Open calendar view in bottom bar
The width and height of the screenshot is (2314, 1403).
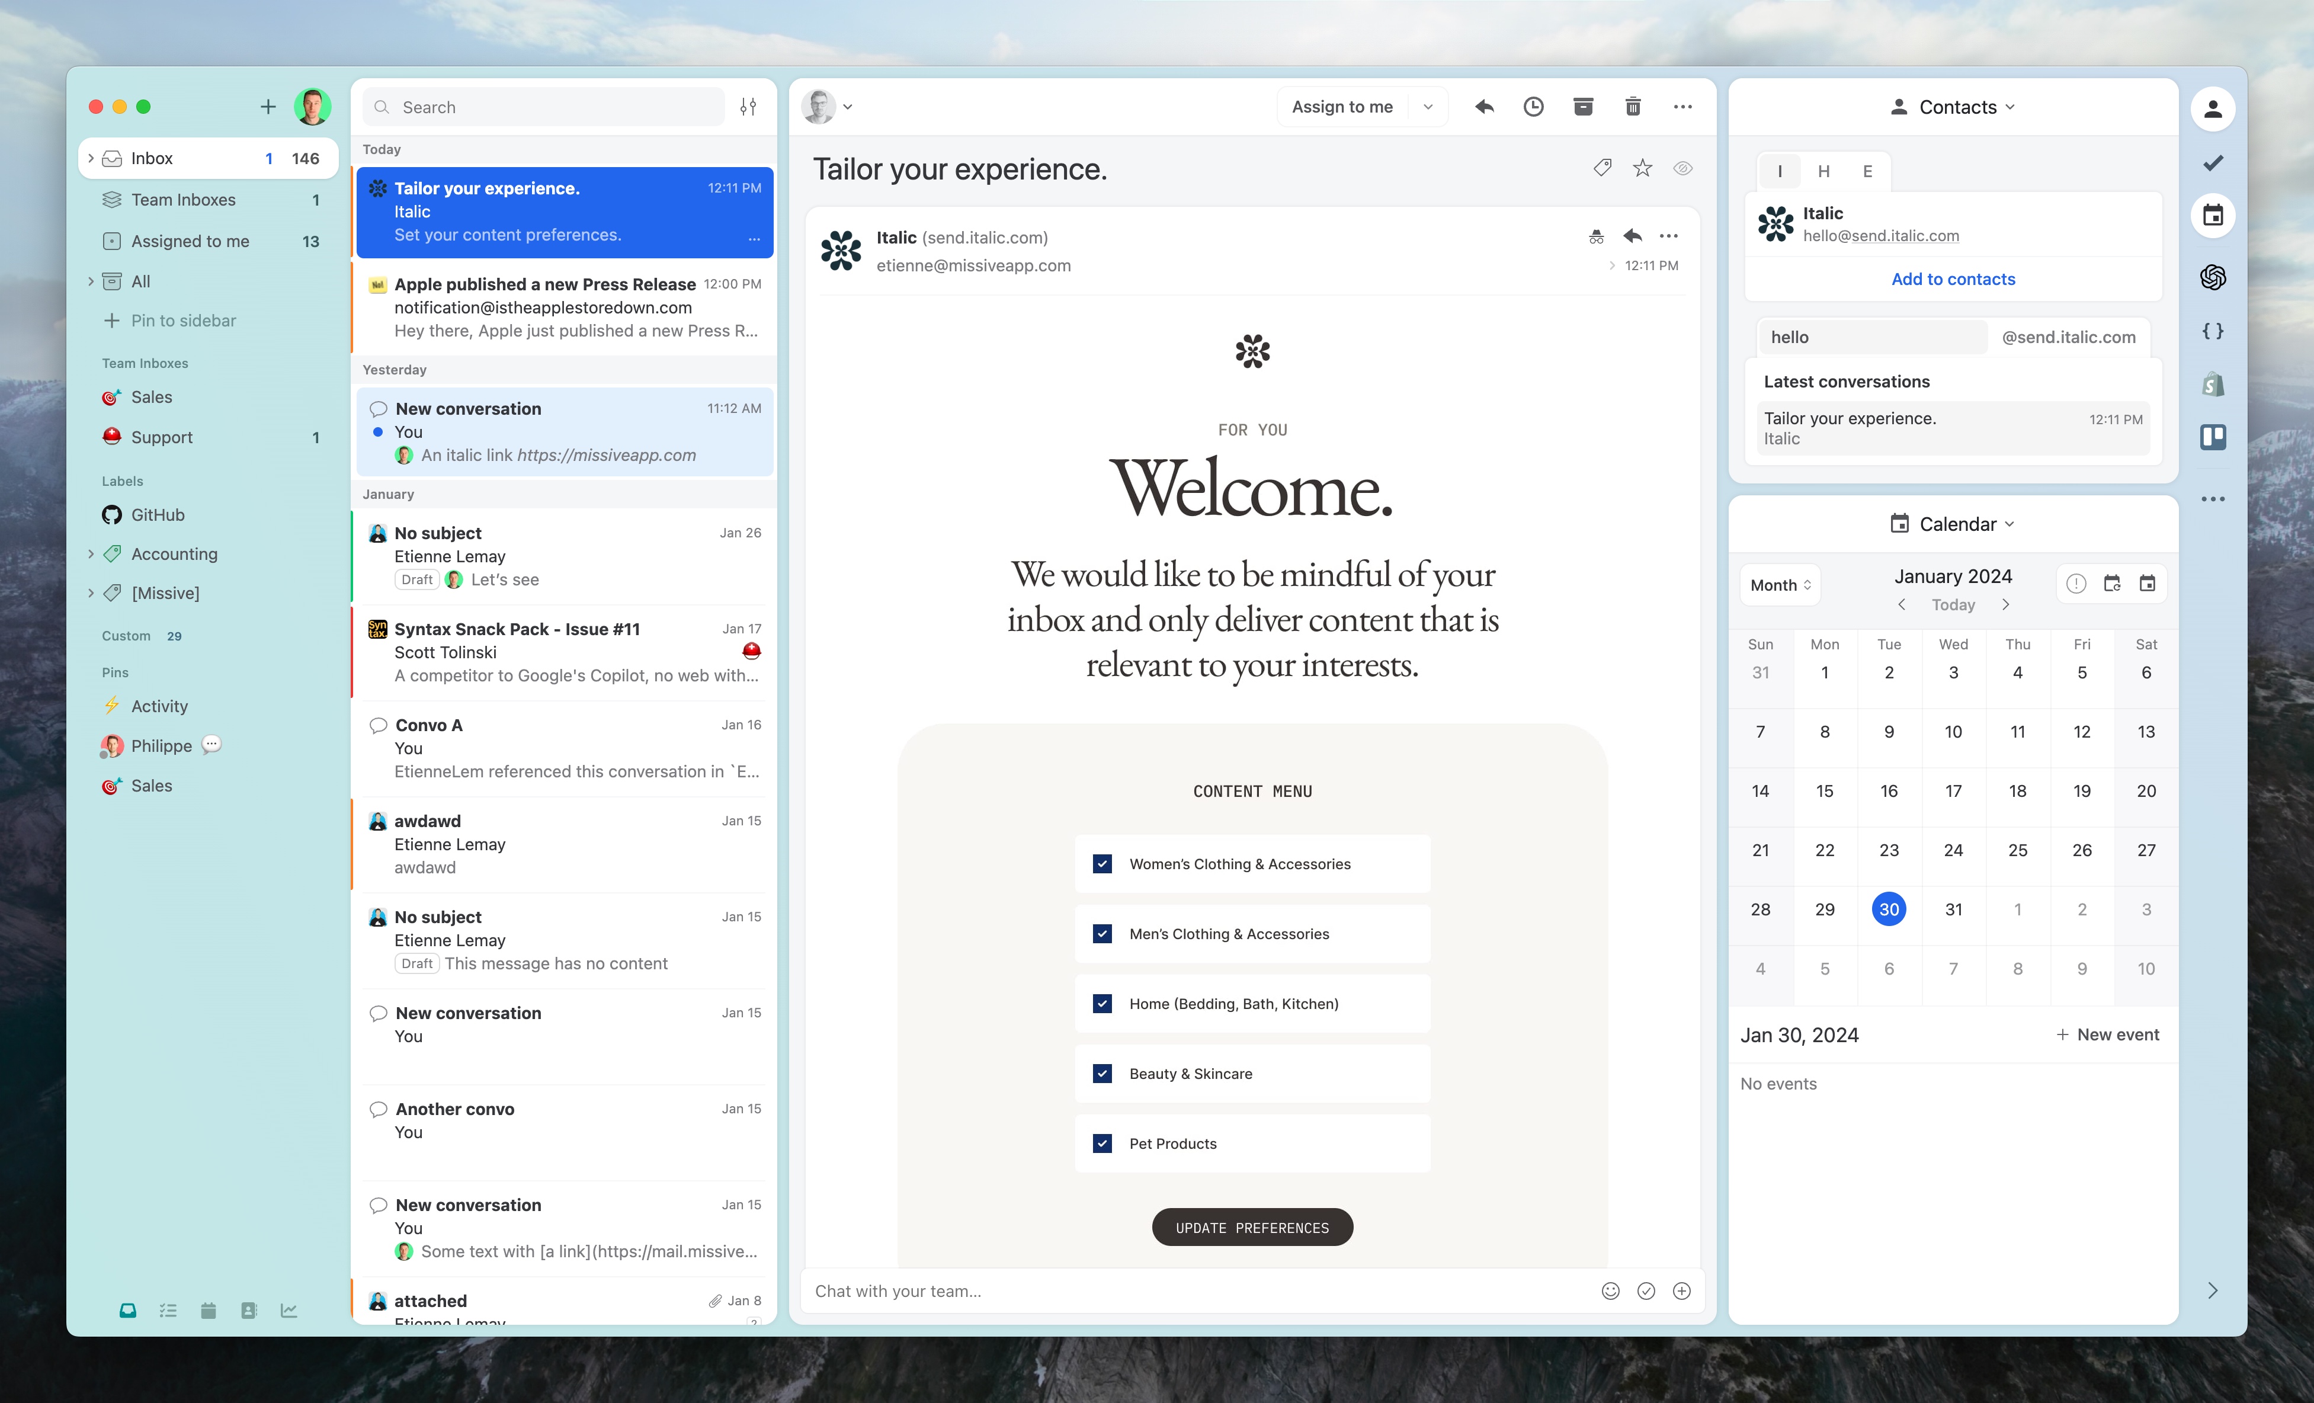tap(209, 1310)
